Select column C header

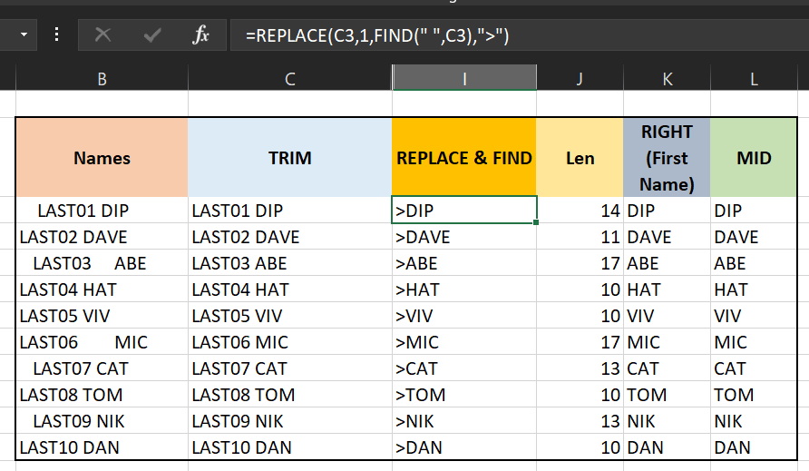pyautogui.click(x=289, y=79)
